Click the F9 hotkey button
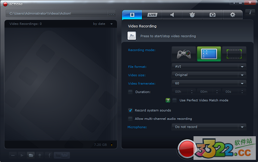The height and width of the screenshot is (162, 258). click(x=132, y=36)
